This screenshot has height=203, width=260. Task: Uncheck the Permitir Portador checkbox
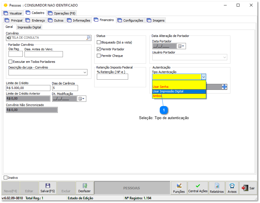[99, 49]
